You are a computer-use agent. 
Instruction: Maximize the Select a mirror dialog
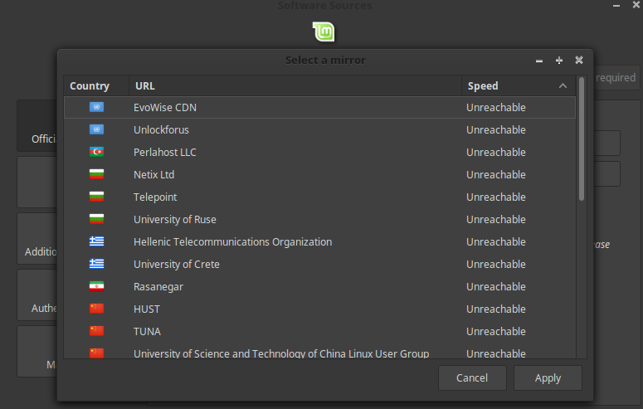pyautogui.click(x=559, y=61)
